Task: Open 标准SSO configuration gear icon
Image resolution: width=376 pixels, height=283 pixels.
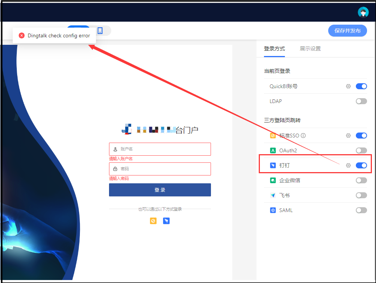Action: click(348, 136)
